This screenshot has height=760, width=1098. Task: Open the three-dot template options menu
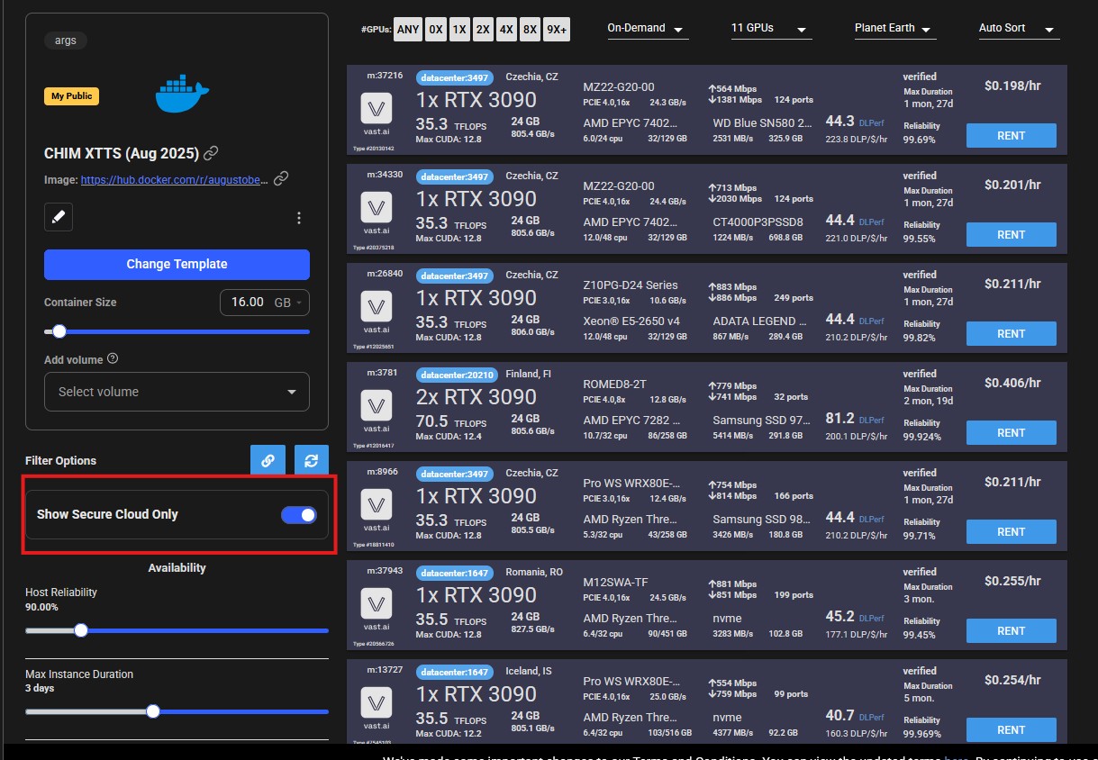click(299, 218)
